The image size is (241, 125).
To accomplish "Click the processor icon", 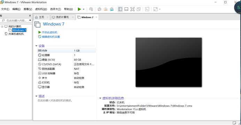I will (40, 55).
